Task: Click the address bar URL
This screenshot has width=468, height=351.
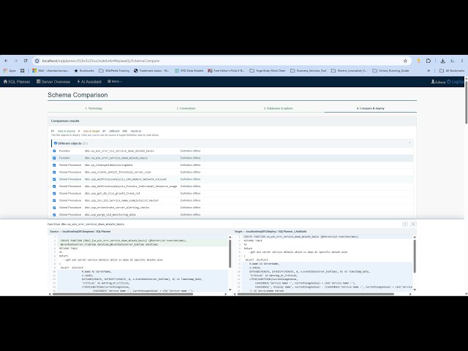Action: tap(101, 61)
